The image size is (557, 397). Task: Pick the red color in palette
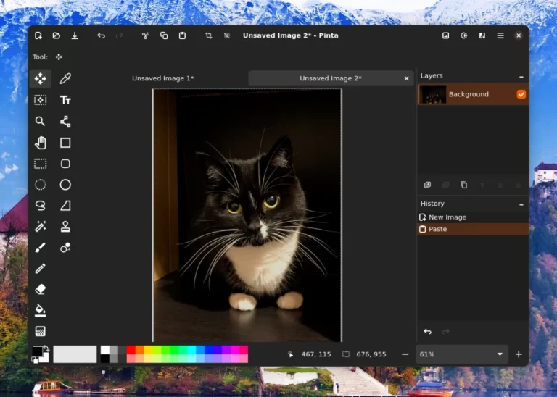coord(131,350)
